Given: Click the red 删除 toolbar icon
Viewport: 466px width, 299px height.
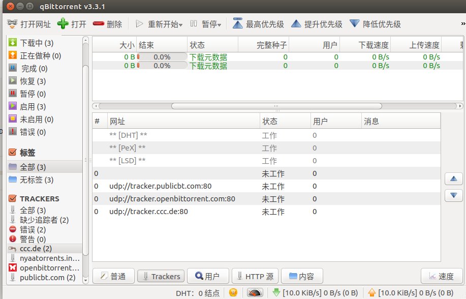Looking at the screenshot, I should click(x=99, y=24).
